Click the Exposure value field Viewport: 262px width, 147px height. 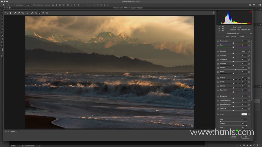(x=243, y=51)
